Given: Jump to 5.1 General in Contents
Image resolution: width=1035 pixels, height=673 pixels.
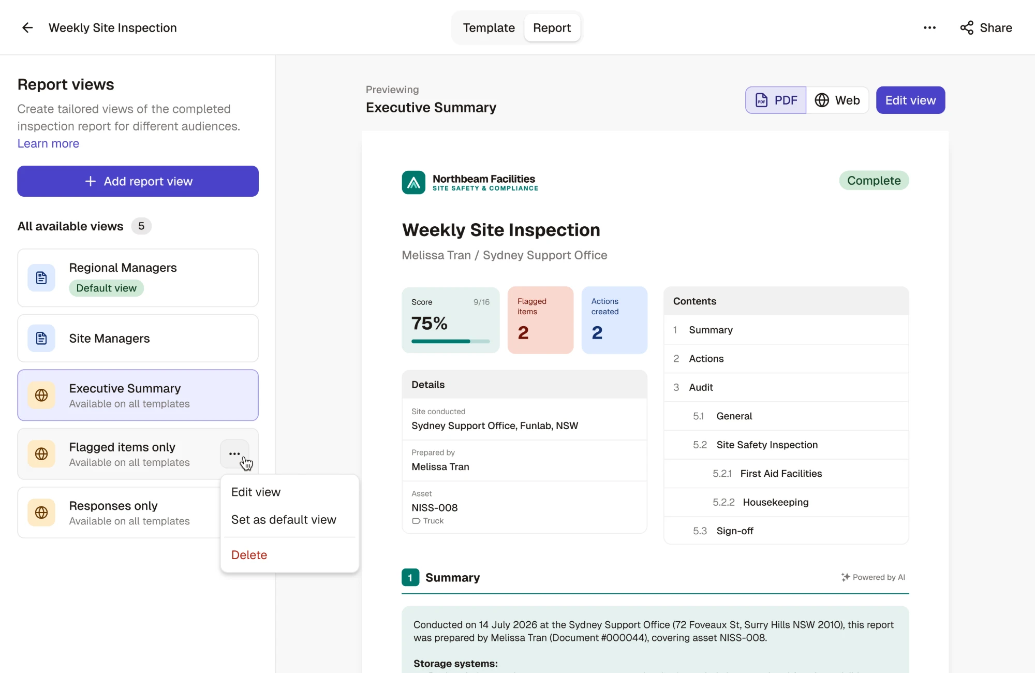Looking at the screenshot, I should point(786,416).
